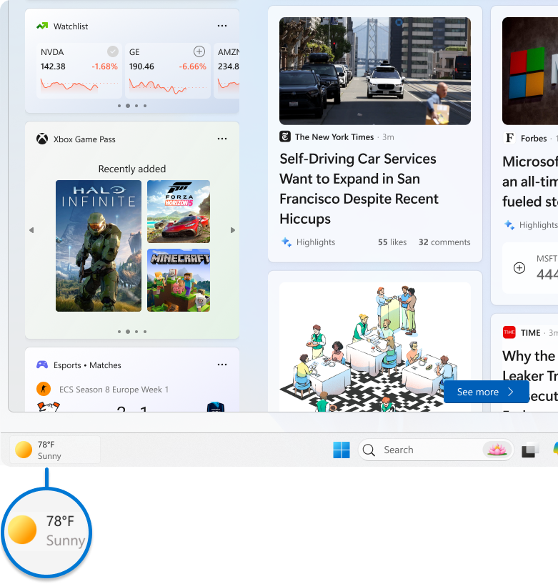The width and height of the screenshot is (558, 584).
Task: Click the New York Times source icon
Action: pos(285,137)
